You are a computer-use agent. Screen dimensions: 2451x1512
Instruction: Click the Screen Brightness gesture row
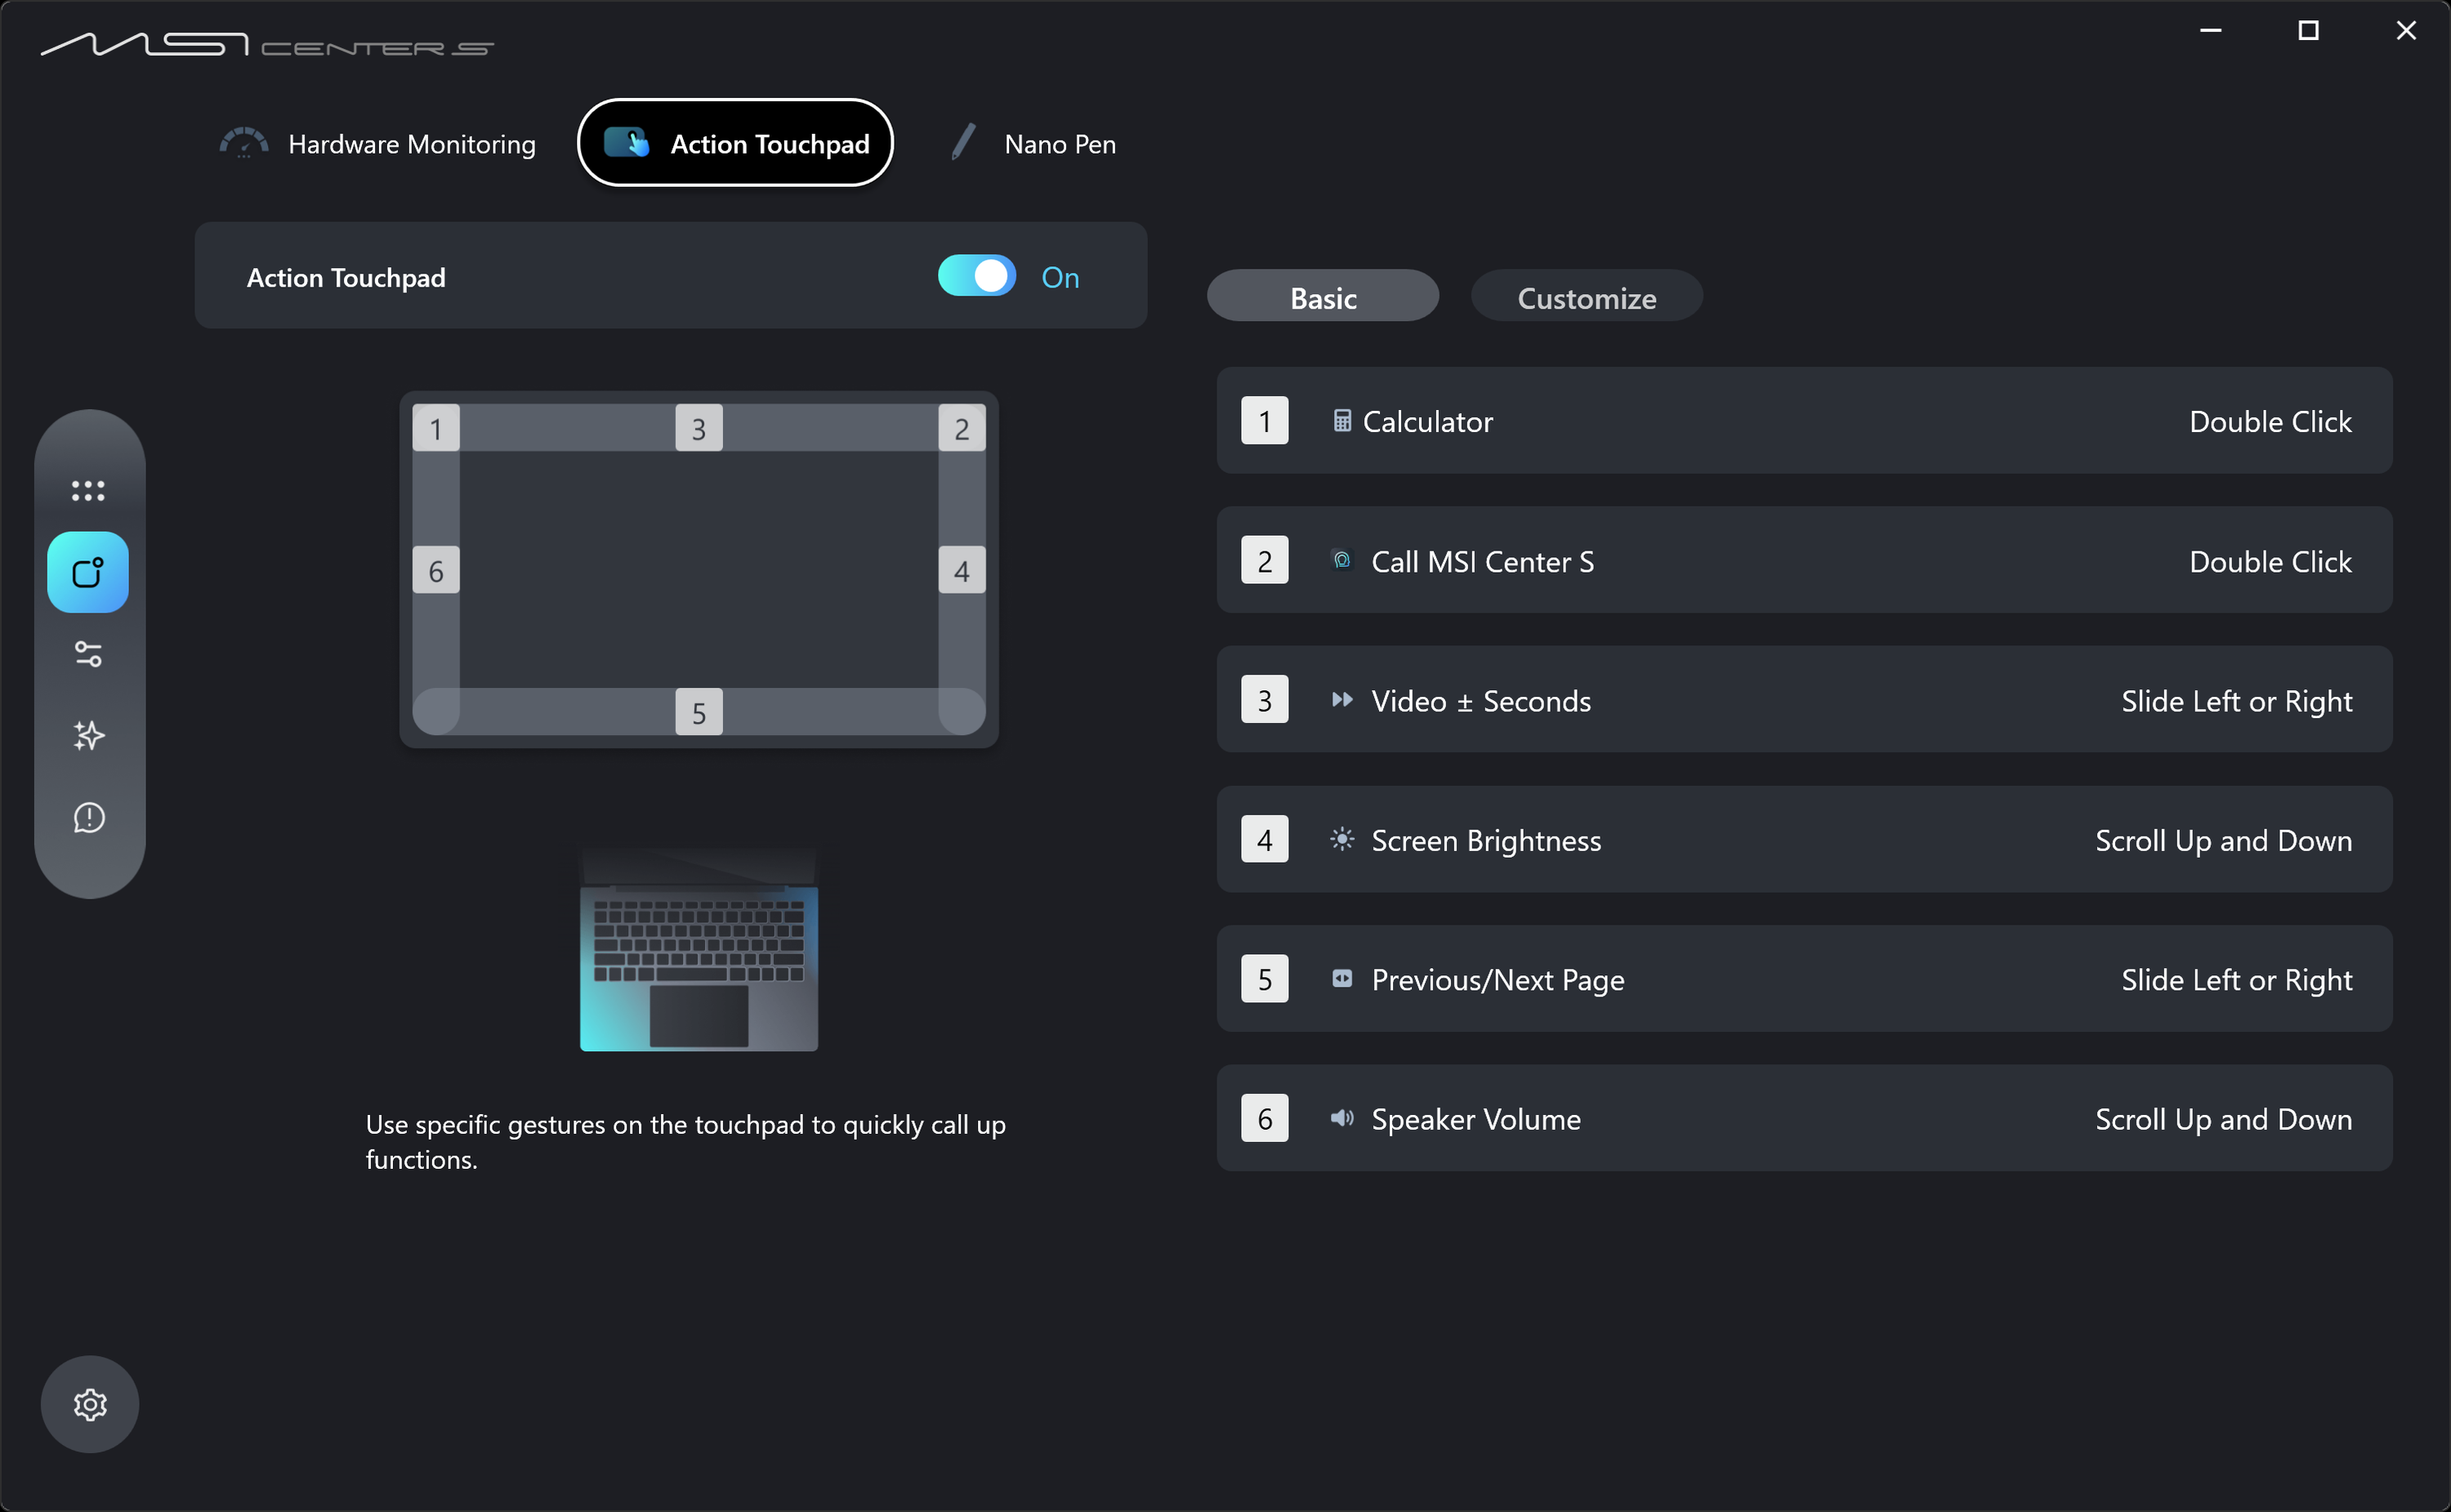point(1803,840)
